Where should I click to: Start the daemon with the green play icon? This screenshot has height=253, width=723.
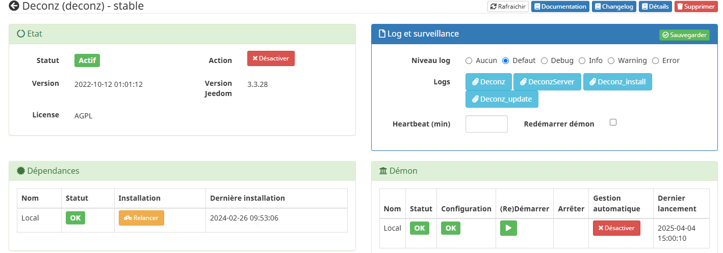[x=508, y=228]
